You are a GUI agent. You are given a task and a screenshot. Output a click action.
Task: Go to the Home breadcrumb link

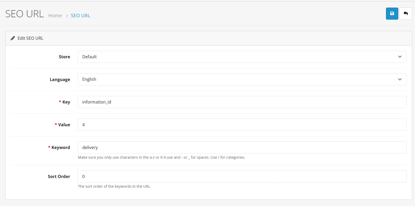55,16
